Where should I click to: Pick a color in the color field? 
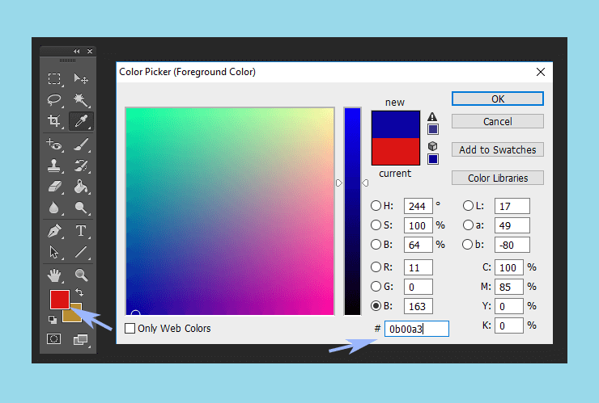click(x=230, y=212)
